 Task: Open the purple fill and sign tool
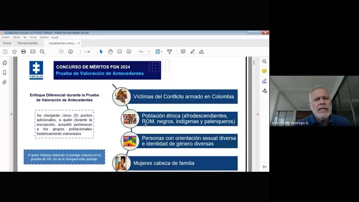point(264,81)
